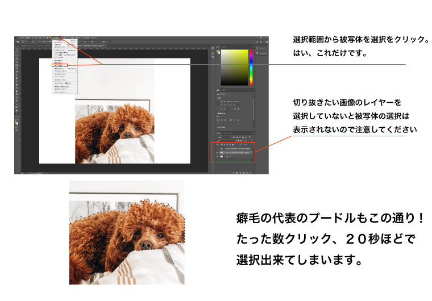Click the link layers icon in Layers footer
This screenshot has height=301, width=432.
(230, 173)
